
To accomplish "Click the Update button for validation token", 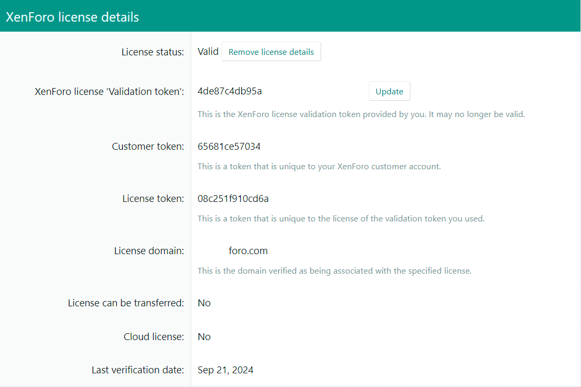I will click(x=389, y=91).
